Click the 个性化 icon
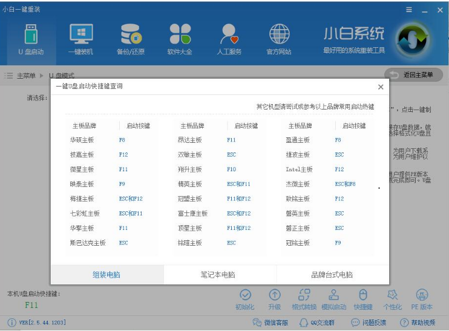Image resolution: width=449 pixels, height=331 pixels. pyautogui.click(x=392, y=295)
